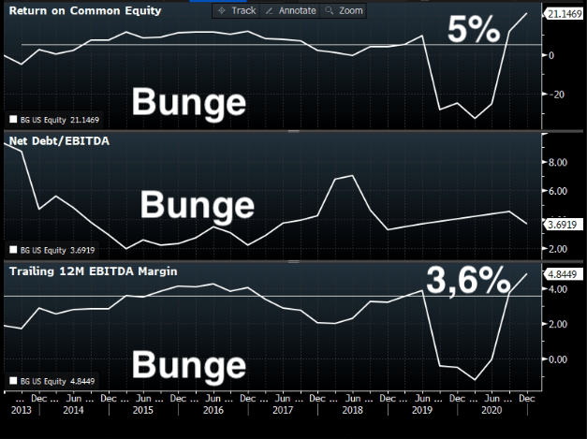Click the 6.00 tick on Net Debt axis

click(x=558, y=191)
